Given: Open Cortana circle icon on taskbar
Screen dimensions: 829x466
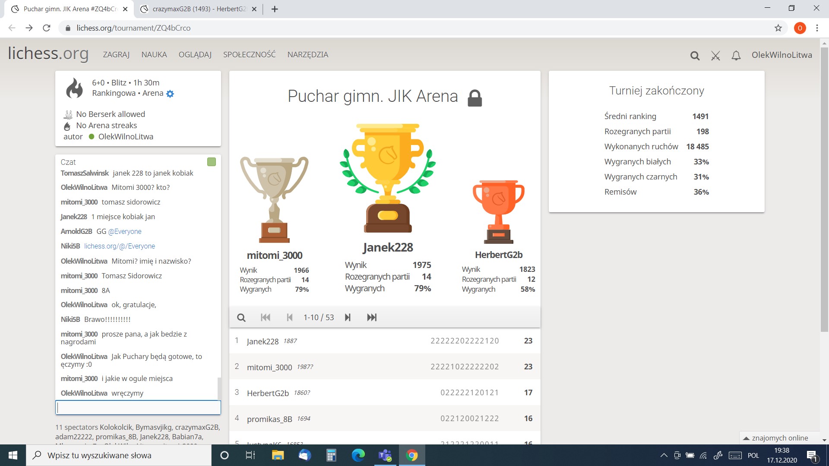Looking at the screenshot, I should (224, 455).
